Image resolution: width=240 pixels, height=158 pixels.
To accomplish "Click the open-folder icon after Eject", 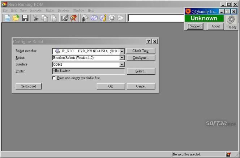I will (121, 18).
